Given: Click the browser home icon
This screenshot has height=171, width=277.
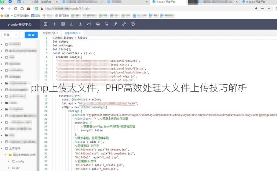Looking at the screenshot, I should pyautogui.click(x=22, y=8).
